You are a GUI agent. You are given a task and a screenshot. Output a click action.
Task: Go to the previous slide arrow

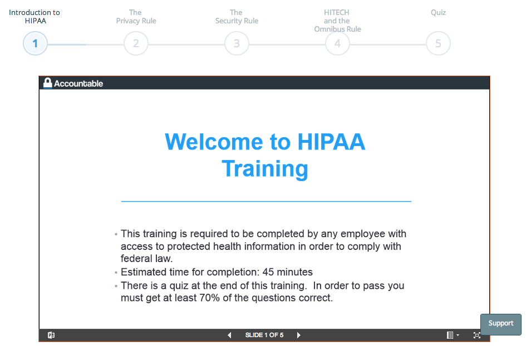point(229,335)
